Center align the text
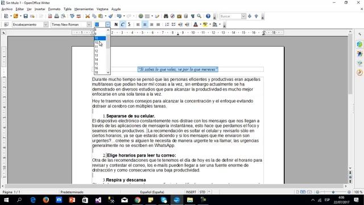The width and height of the screenshot is (364, 205). coord(144,24)
